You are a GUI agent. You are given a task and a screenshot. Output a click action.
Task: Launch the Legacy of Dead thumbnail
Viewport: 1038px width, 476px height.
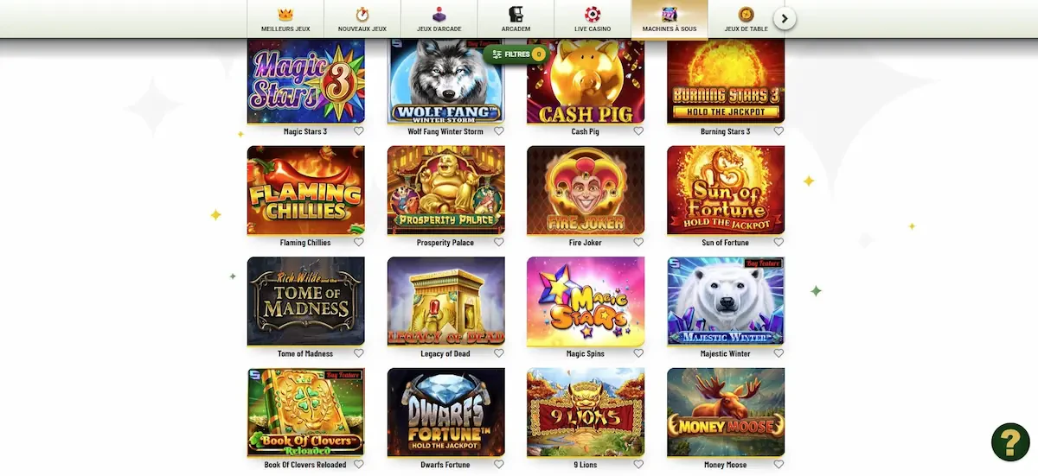[446, 301]
